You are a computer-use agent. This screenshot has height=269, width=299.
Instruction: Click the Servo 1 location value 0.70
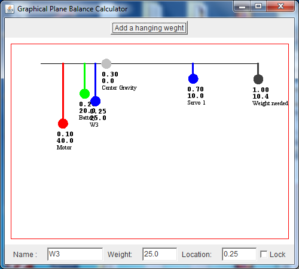click(196, 89)
